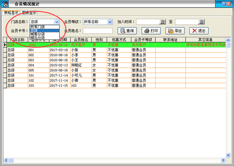Switch to the 图表显示 tab
The height and width of the screenshot is (166, 234).
pos(29,13)
